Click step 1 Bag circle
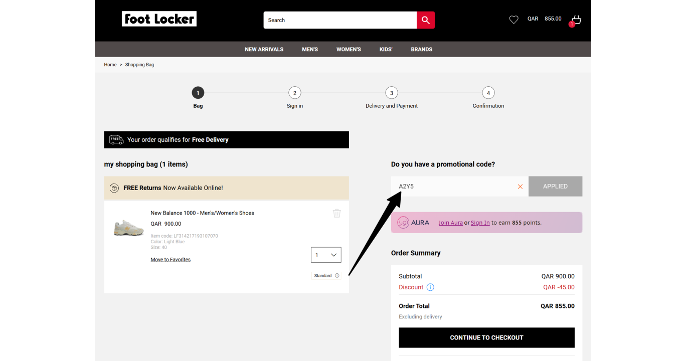The width and height of the screenshot is (686, 361). coord(198,93)
